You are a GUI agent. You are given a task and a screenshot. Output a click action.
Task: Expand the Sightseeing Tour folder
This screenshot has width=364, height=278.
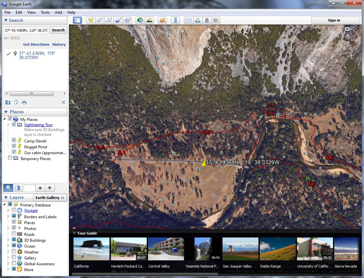pos(8,124)
